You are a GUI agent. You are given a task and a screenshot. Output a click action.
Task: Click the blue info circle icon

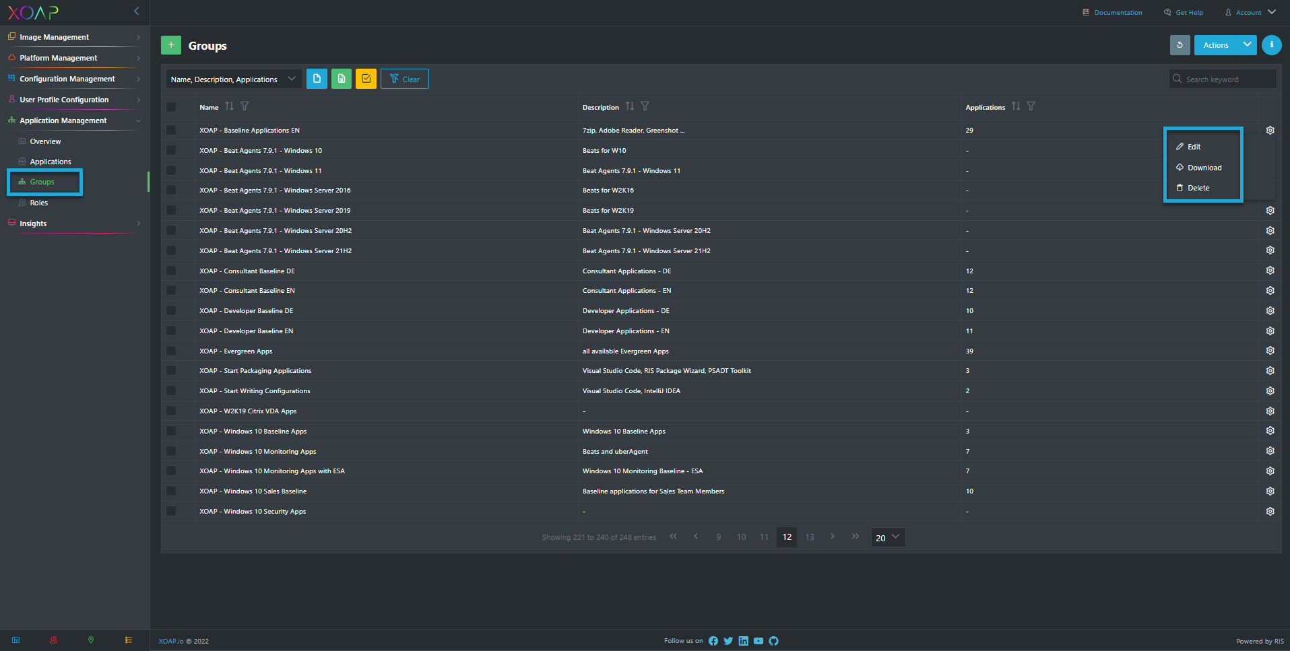1271,45
